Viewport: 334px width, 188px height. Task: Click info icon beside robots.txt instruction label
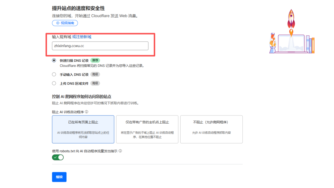tap(120, 151)
